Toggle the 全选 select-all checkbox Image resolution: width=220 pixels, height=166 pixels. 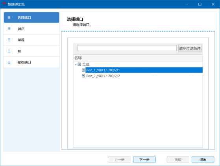coord(79,64)
